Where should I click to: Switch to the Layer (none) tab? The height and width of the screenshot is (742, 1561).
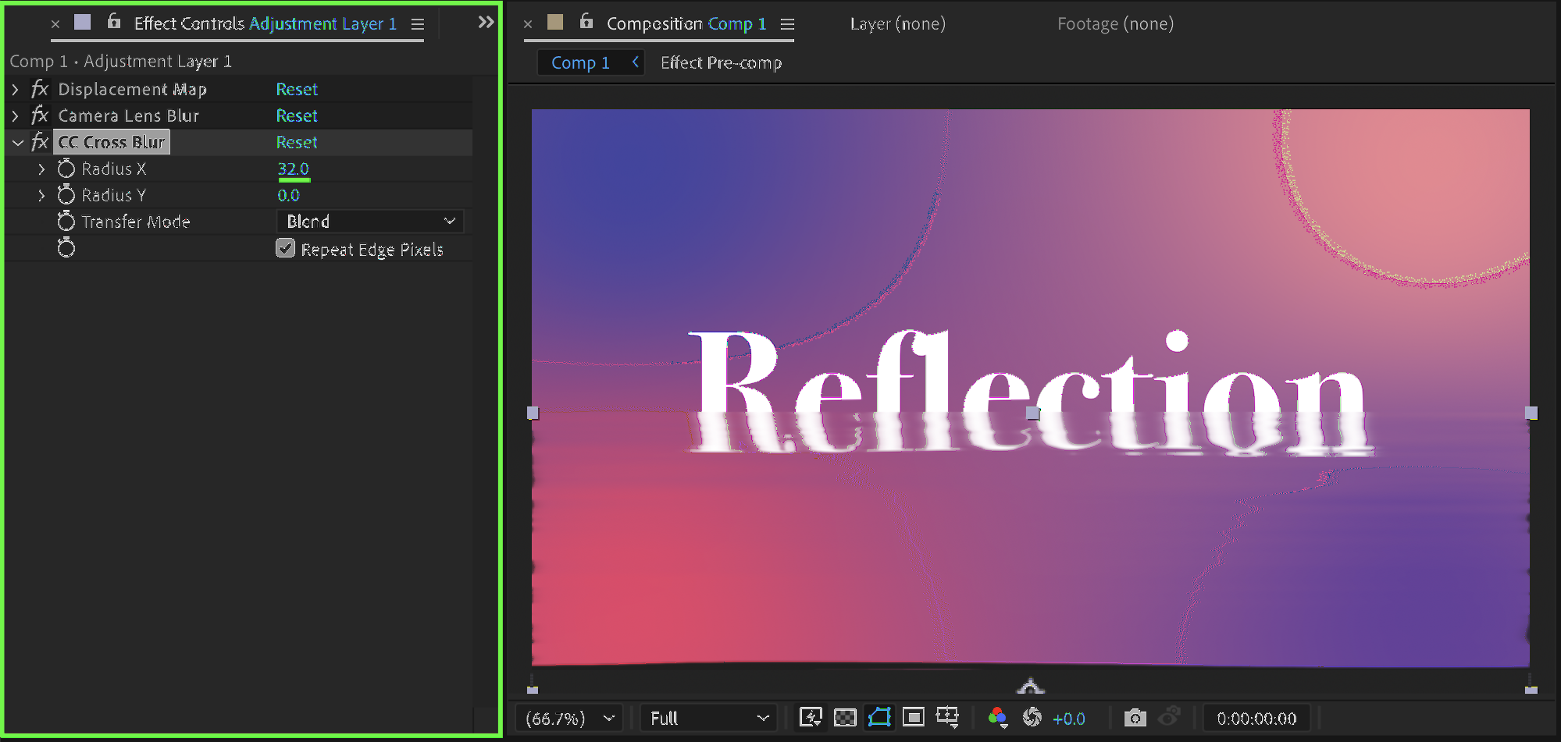point(897,24)
